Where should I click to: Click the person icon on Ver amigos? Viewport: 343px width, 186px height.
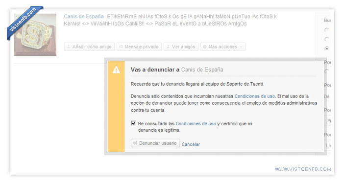tap(168, 46)
